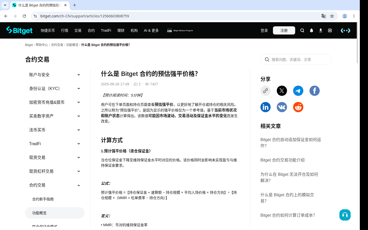Expand the 身份认证（KYC）section
This screenshot has width=368, height=230.
pyautogui.click(x=55, y=88)
